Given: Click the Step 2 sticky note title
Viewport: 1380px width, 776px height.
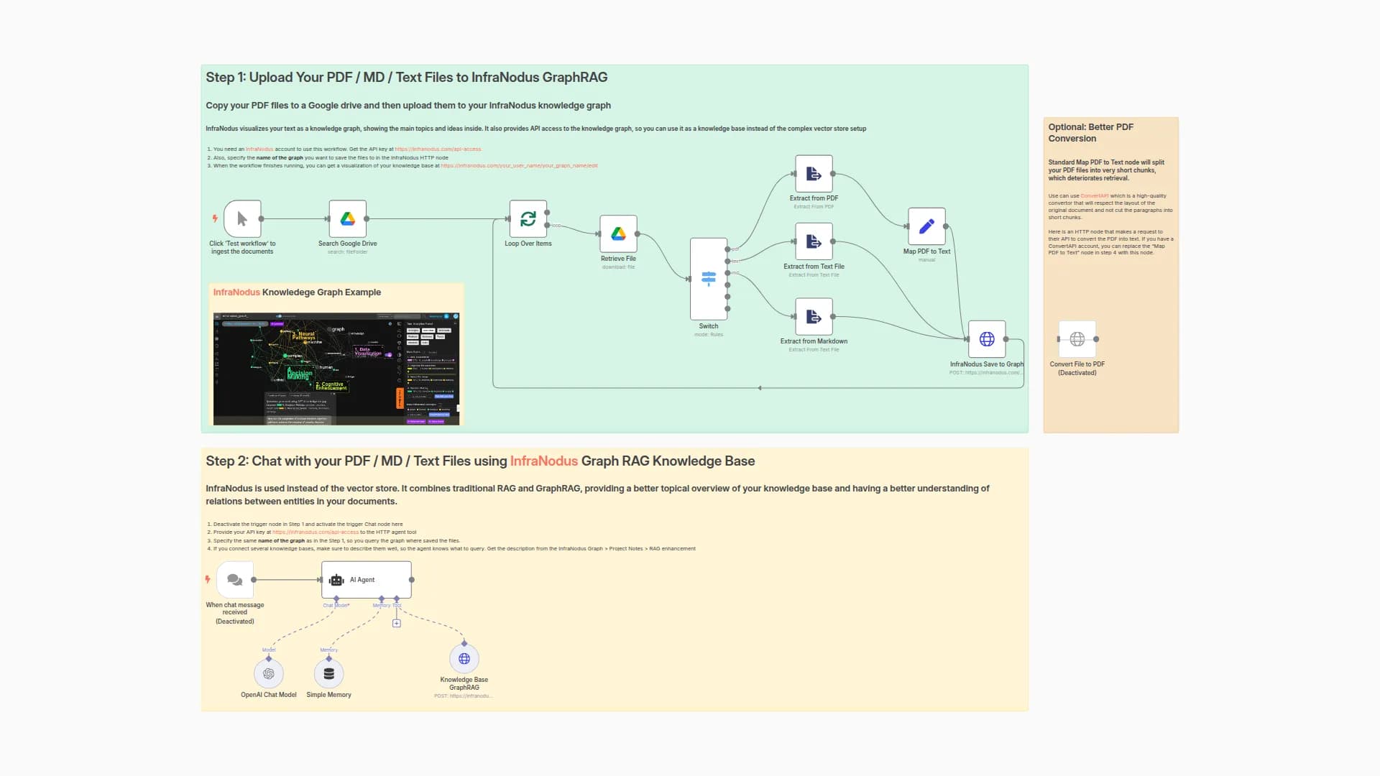Looking at the screenshot, I should click(480, 461).
